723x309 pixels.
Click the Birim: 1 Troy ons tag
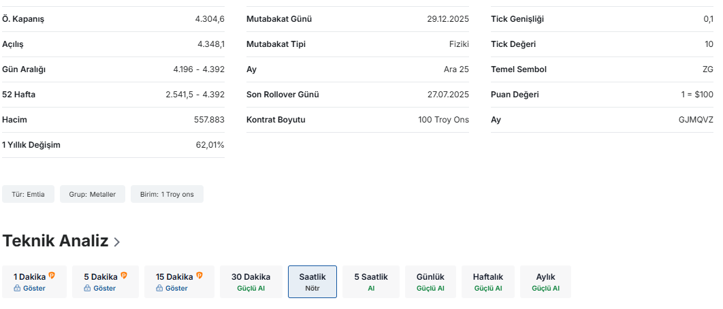(x=167, y=195)
